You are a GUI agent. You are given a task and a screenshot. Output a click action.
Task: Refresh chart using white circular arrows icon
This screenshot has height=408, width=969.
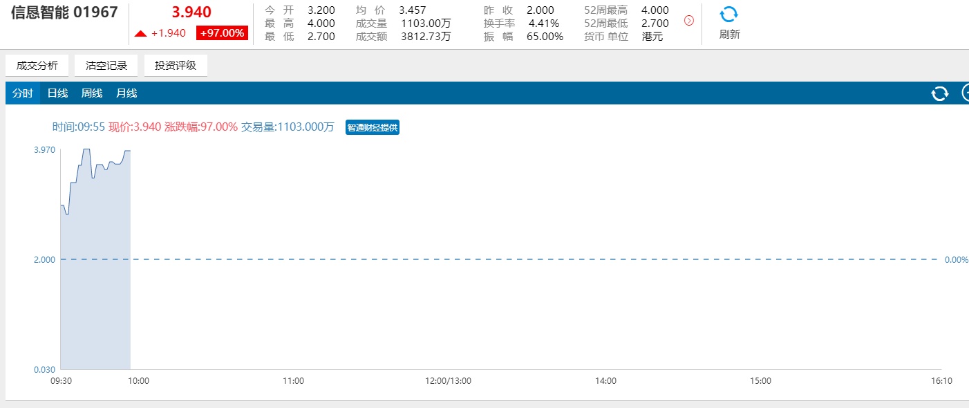tap(940, 93)
